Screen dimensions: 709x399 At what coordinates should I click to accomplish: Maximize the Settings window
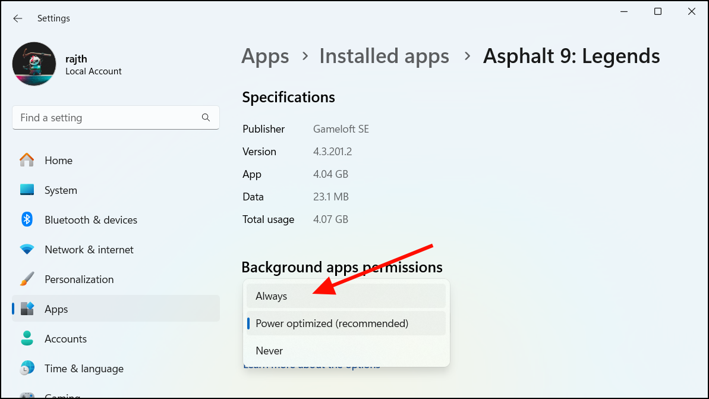click(x=658, y=12)
